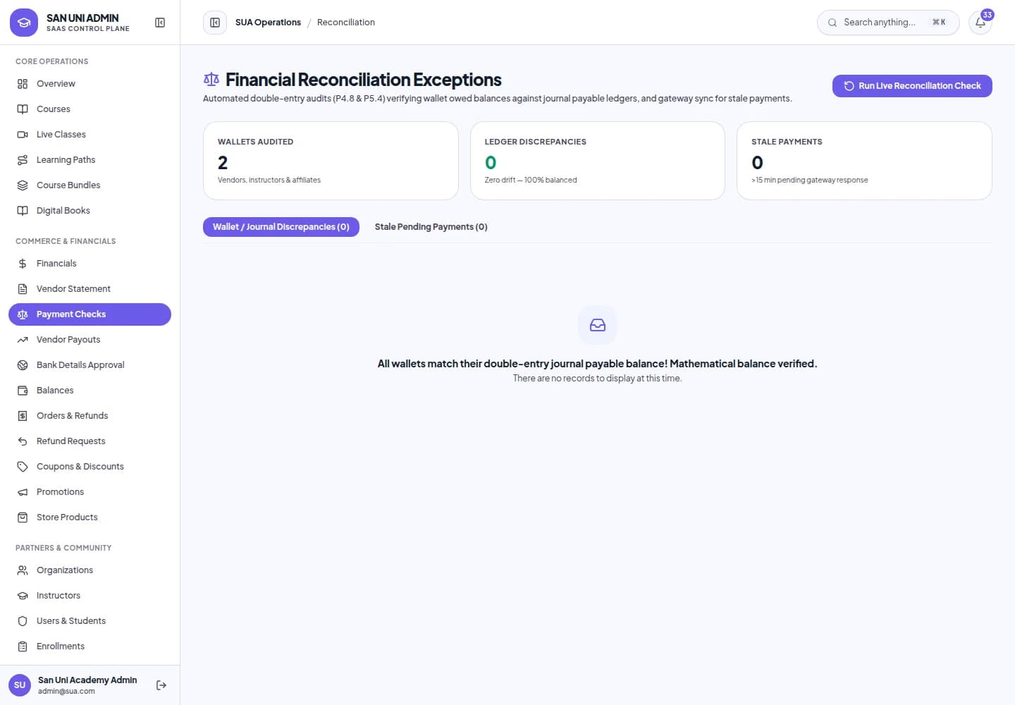Open Organizations in sidebar
The image size is (1015, 705).
(x=90, y=570)
